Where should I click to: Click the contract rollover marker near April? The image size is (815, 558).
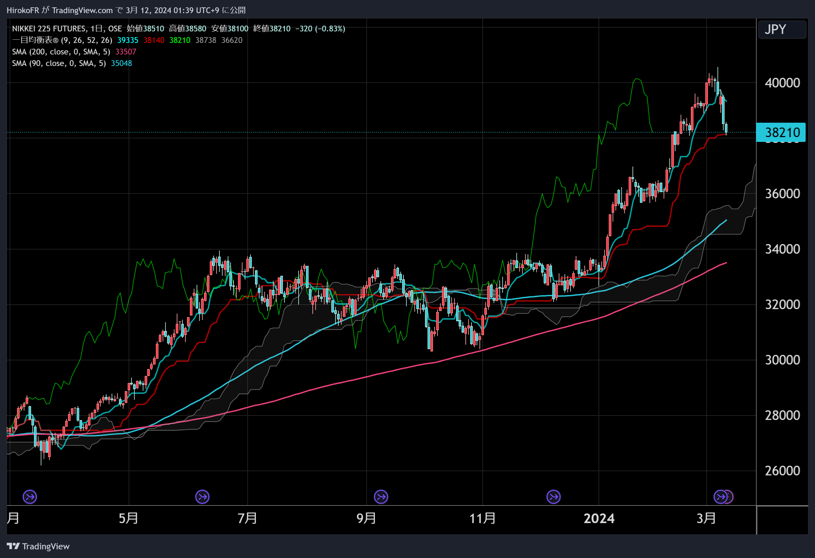[x=30, y=496]
